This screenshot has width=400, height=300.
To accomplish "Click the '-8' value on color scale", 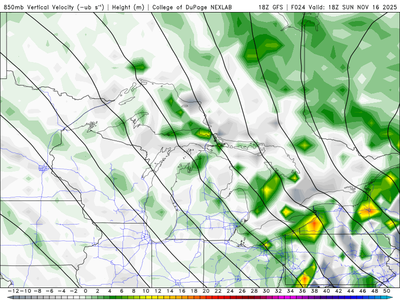I will [x=37, y=291].
